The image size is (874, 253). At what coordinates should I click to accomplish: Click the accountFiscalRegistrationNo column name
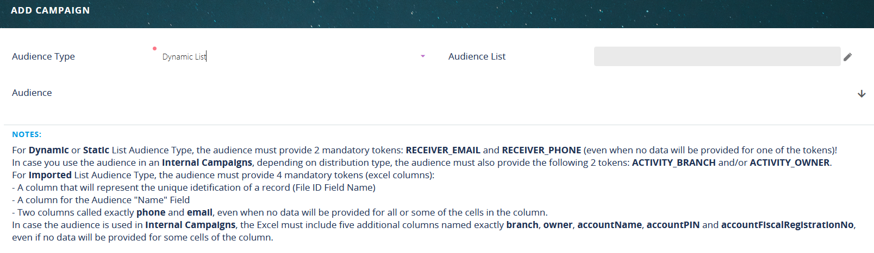(x=787, y=225)
